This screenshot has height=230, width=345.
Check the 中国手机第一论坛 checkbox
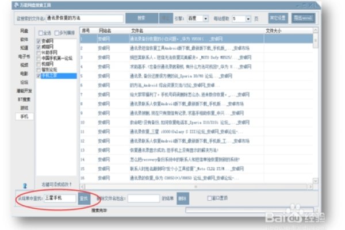pyautogui.click(x=39, y=58)
